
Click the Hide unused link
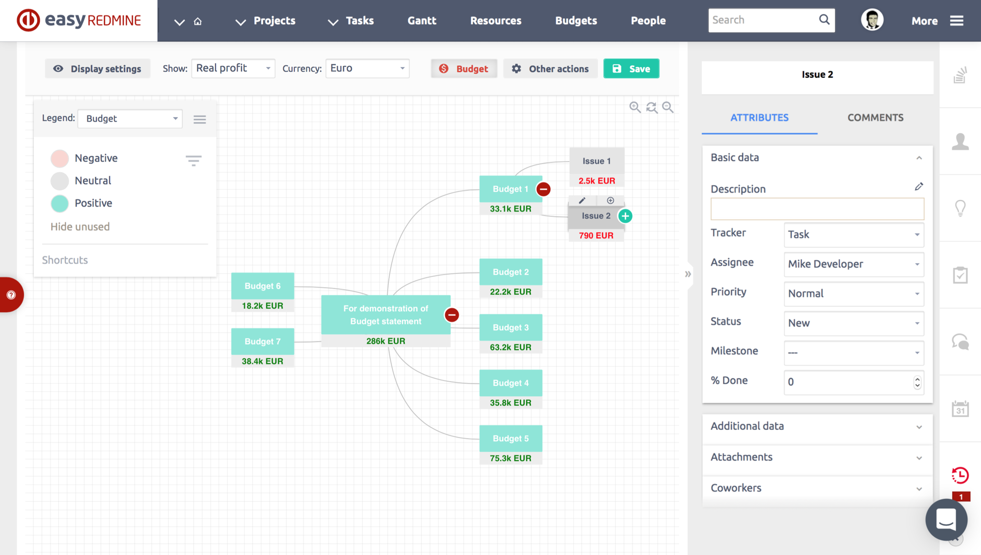click(80, 226)
